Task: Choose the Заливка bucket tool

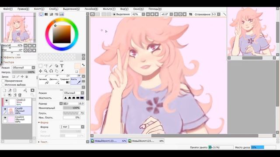Action: pyautogui.click(x=44, y=81)
